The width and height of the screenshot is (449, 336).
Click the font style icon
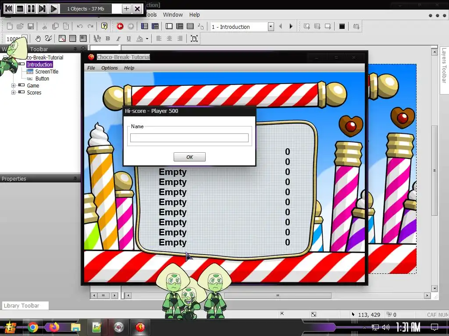click(x=97, y=38)
